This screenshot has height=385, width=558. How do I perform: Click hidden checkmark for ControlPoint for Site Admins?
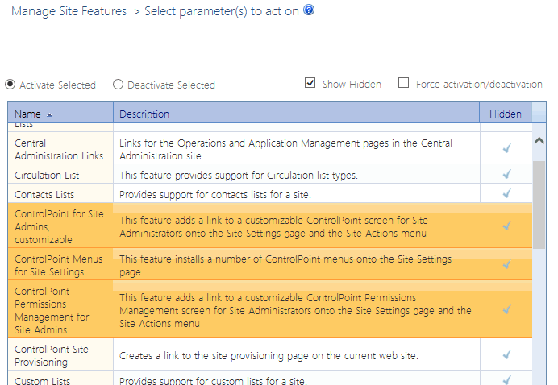point(506,226)
